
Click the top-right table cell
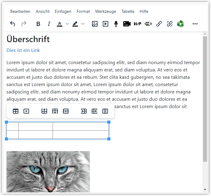click(x=81, y=126)
